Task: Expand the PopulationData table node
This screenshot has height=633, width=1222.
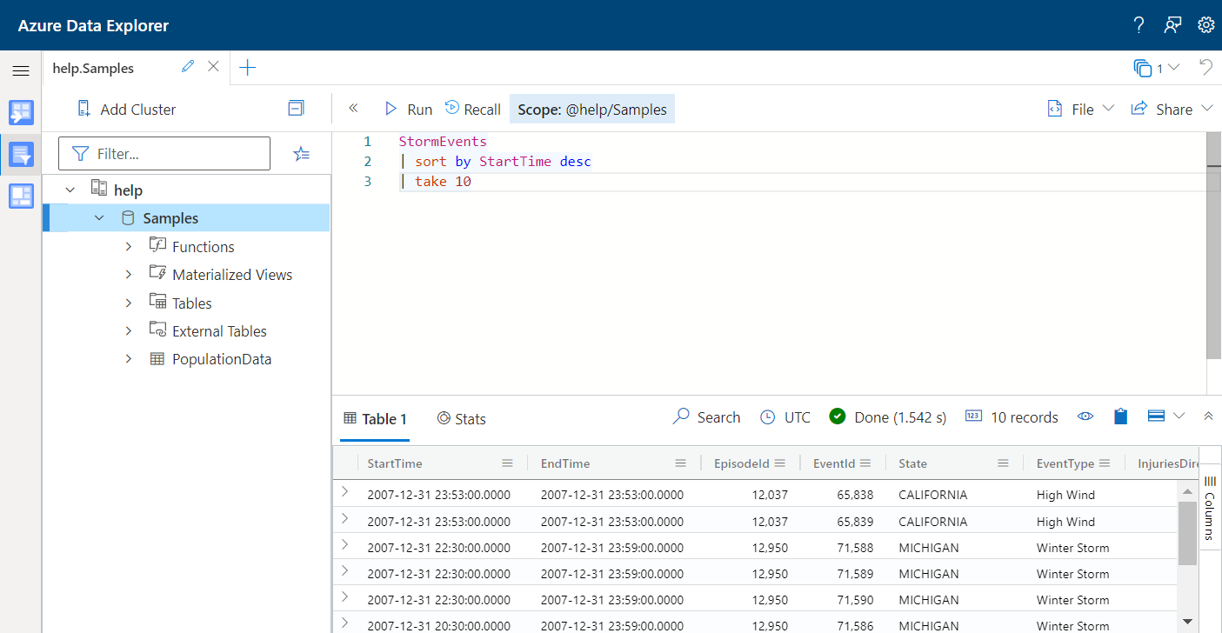Action: pos(129,359)
